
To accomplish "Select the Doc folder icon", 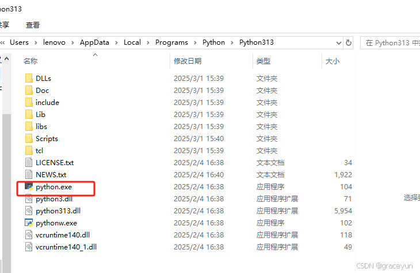I will pos(29,90).
